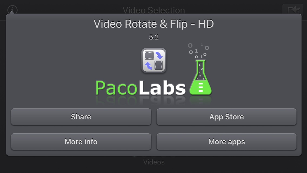Viewport: 307px width, 173px height.
Task: Click the white Labs logo text
Action: 162,87
